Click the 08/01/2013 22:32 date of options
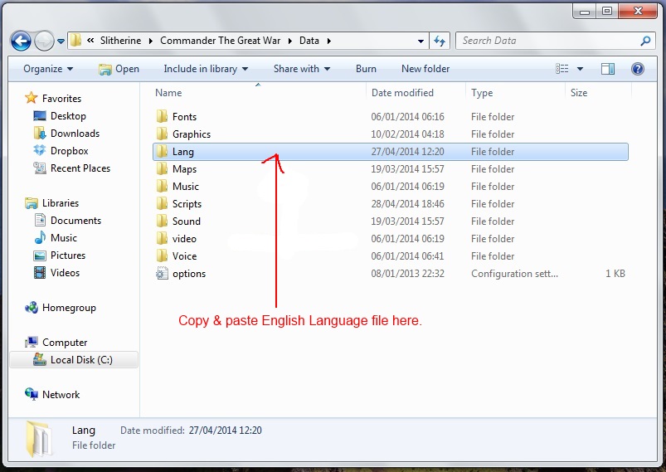The width and height of the screenshot is (666, 472). [x=407, y=273]
